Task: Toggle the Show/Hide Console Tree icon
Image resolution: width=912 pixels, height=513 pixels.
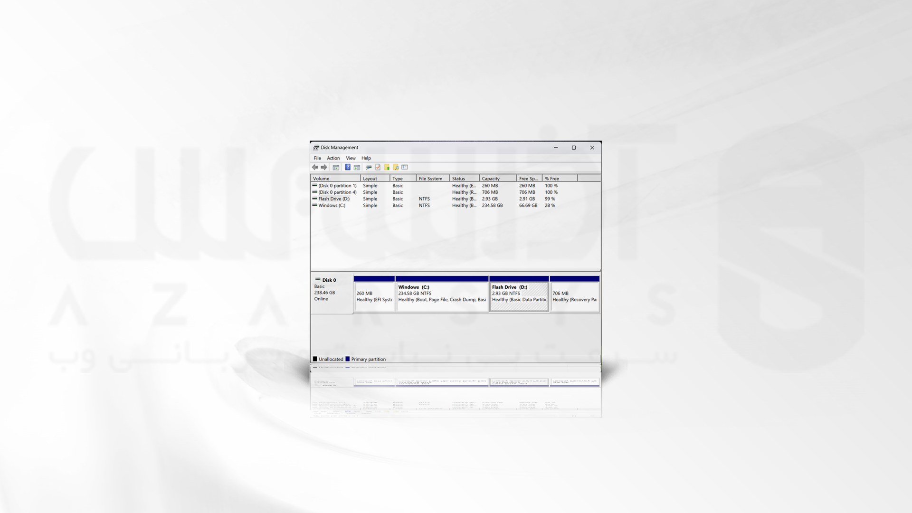Action: 336,167
